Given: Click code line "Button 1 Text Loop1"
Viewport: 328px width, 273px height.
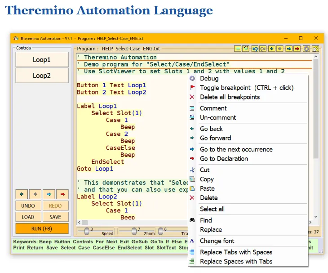Looking at the screenshot, I should pyautogui.click(x=111, y=85).
